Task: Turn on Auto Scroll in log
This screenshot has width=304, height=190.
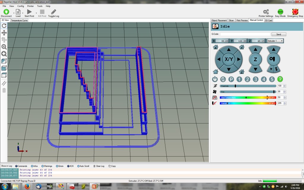Action: (x=78, y=166)
